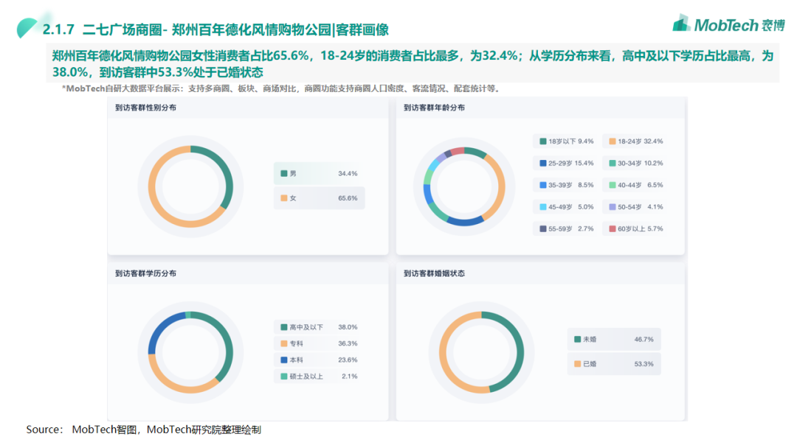Image resolution: width=797 pixels, height=448 pixels.
Task: Click the 本科 23.6% legend entry
Action: 318,360
